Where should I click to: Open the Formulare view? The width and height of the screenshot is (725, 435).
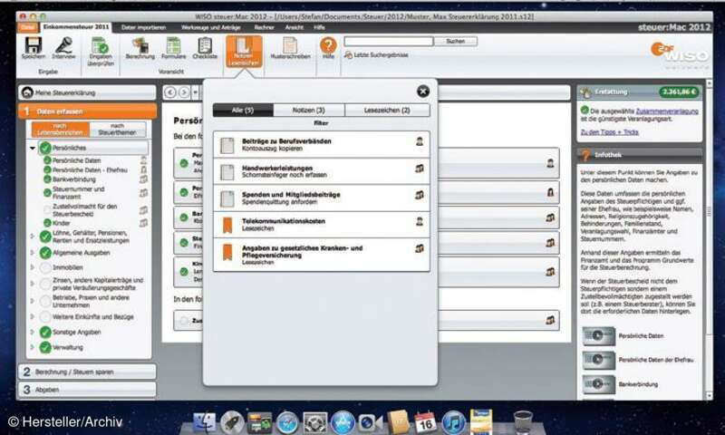tap(174, 45)
